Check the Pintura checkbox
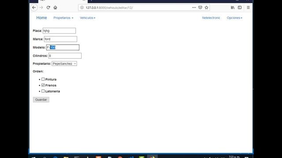 click(43, 79)
